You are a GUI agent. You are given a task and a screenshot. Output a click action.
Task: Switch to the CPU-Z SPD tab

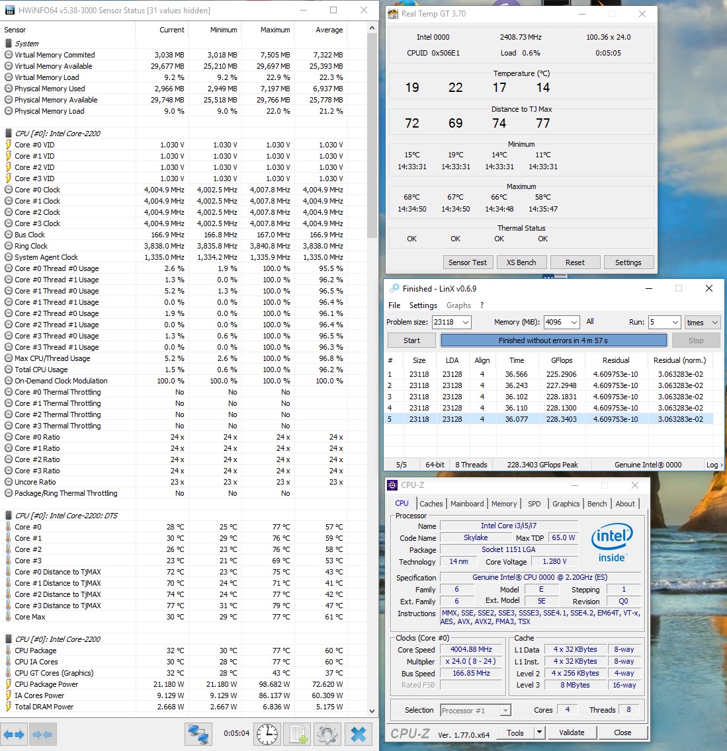tap(534, 503)
